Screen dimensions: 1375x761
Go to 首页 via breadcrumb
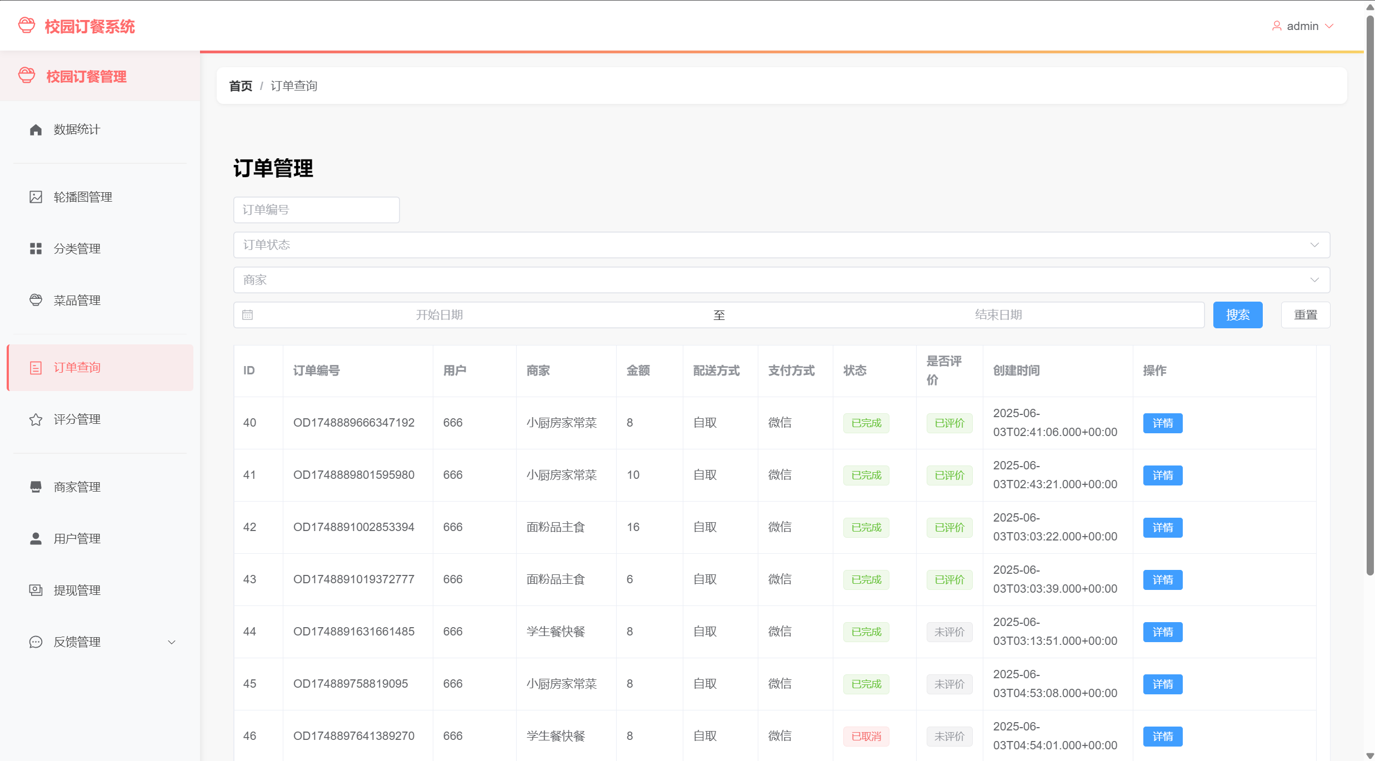[241, 86]
